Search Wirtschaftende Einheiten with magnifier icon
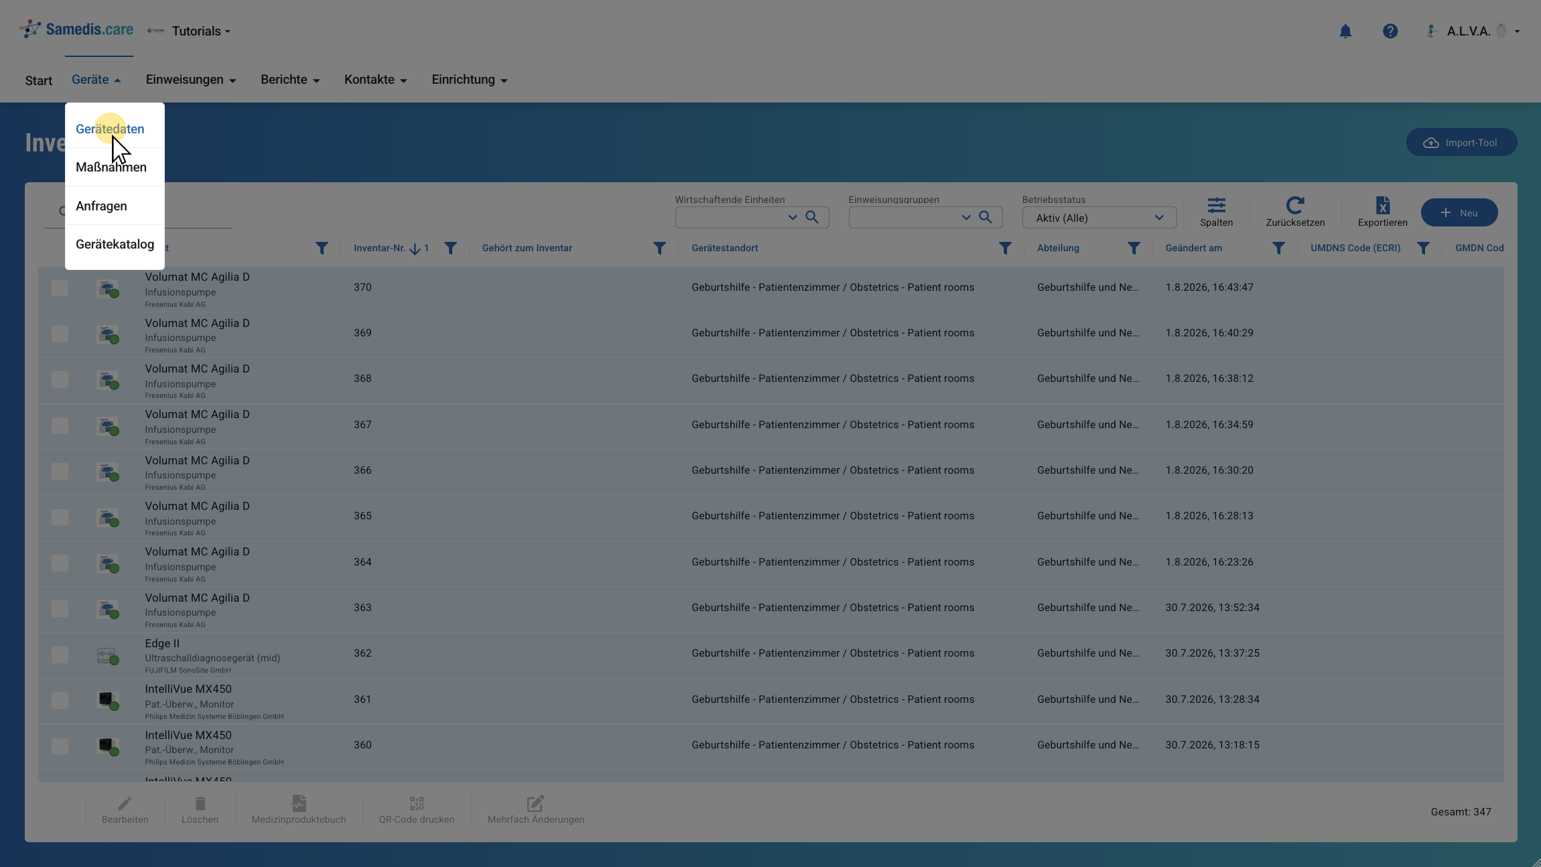This screenshot has height=867, width=1541. [811, 217]
